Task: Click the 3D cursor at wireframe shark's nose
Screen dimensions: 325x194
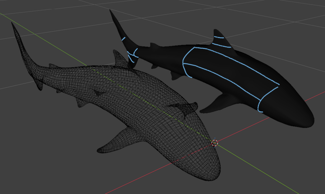Action: (x=215, y=143)
